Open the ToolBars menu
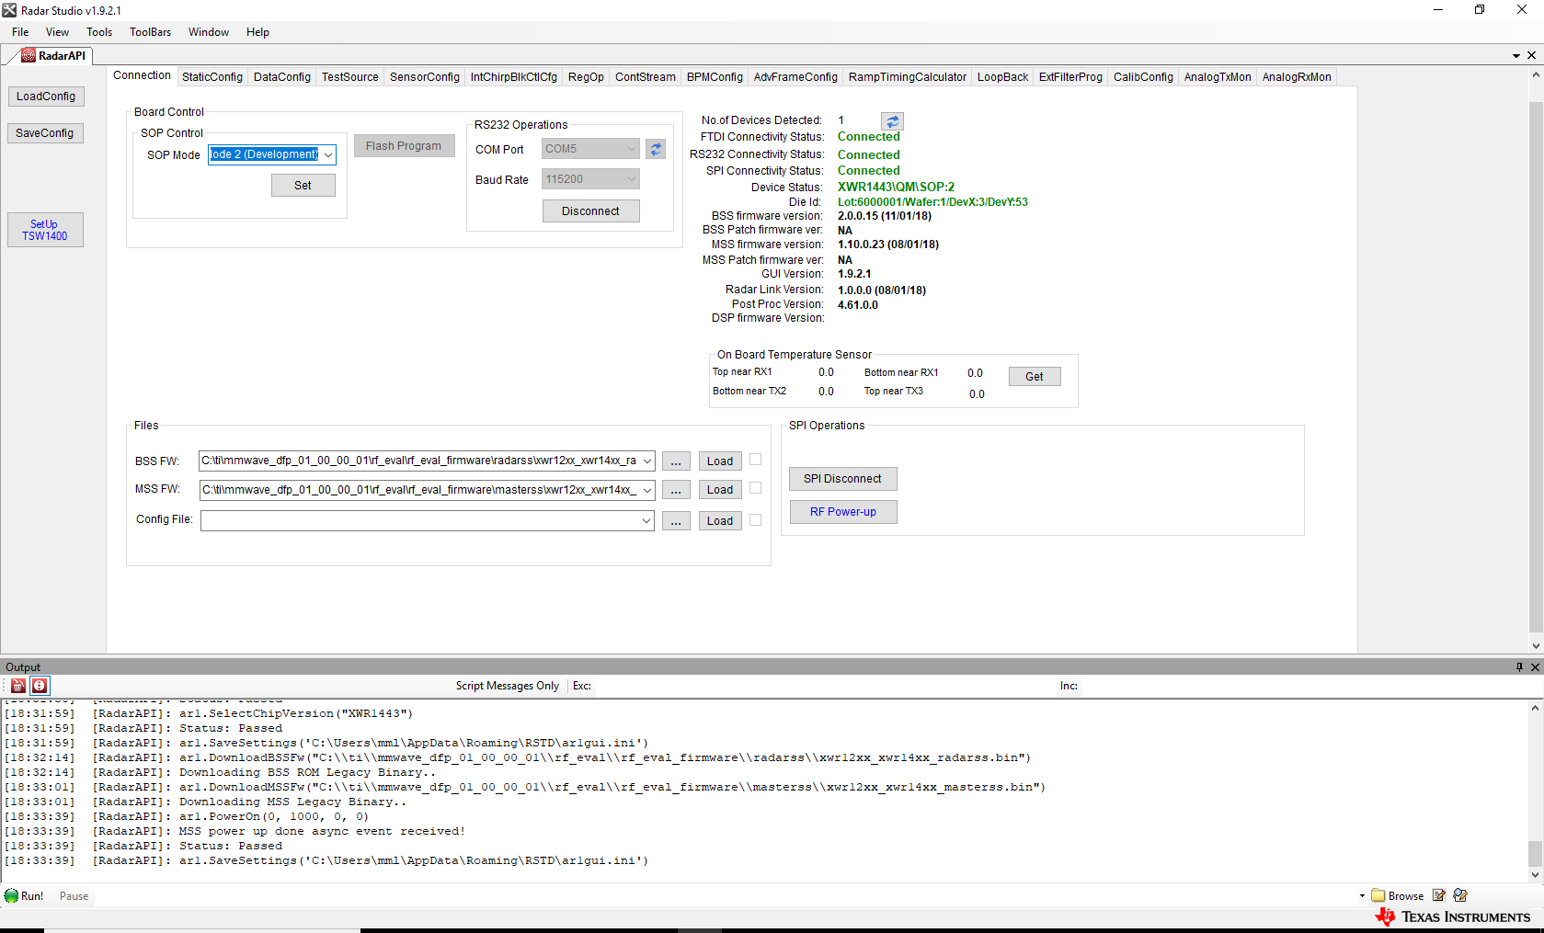 pyautogui.click(x=150, y=32)
